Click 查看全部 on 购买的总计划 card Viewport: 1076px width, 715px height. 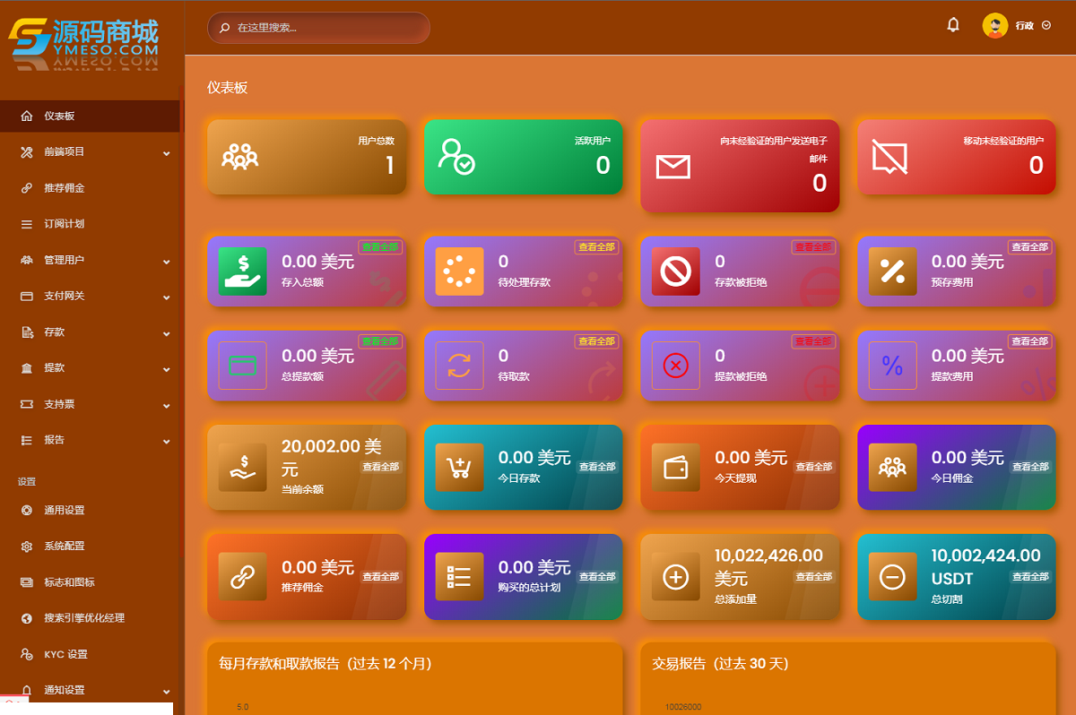[x=597, y=577]
